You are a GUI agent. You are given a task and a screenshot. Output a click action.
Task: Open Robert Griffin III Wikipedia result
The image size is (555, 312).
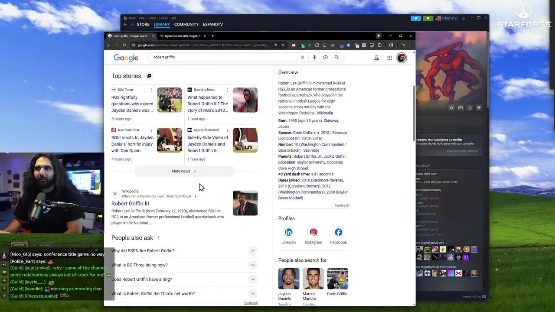coord(130,204)
